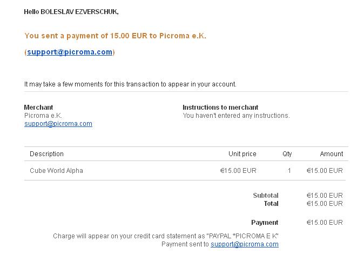Select the "Picroma e.K." merchant name text

43,116
